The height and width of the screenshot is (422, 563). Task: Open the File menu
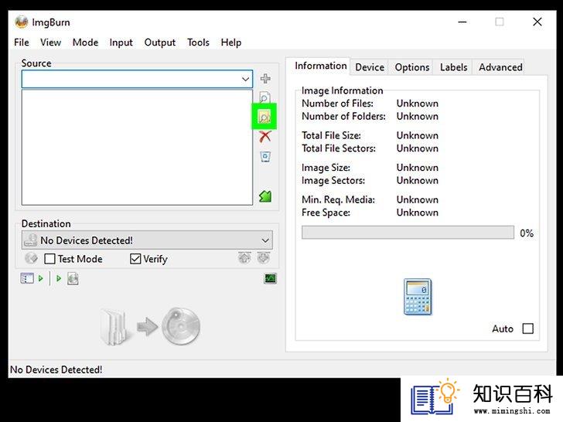click(x=22, y=43)
